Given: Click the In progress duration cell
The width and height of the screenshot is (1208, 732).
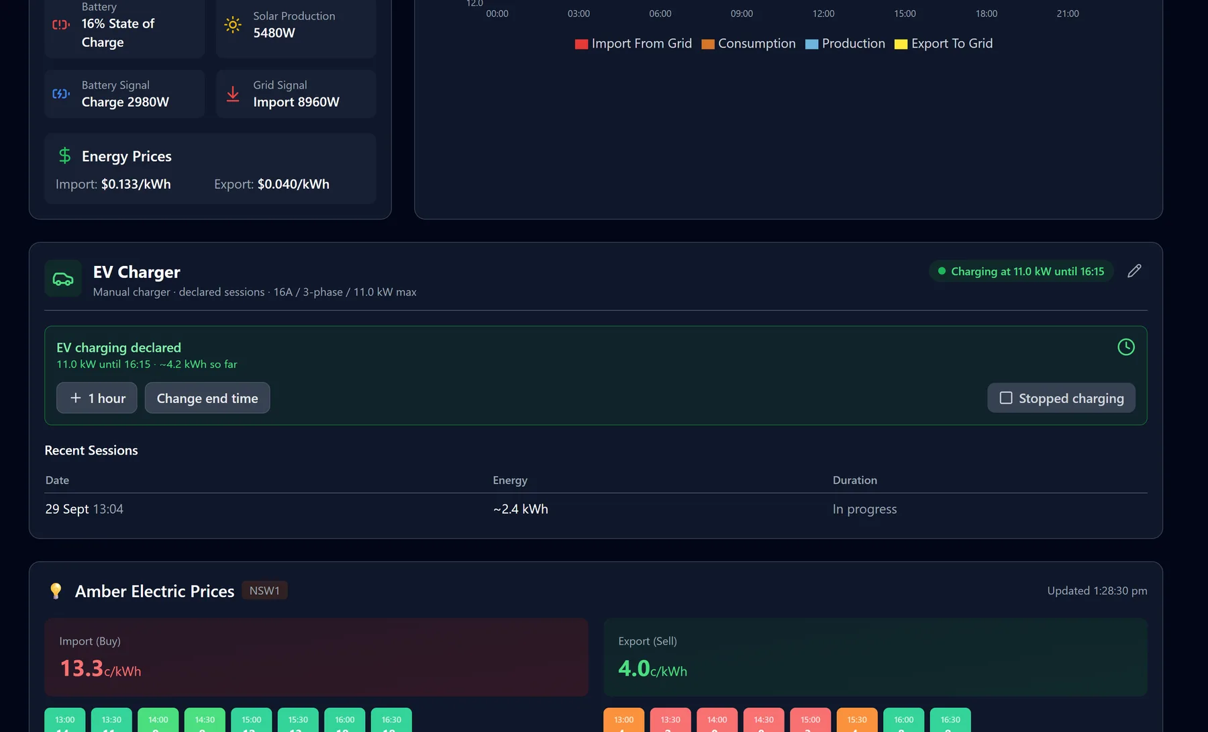Looking at the screenshot, I should coord(864,509).
